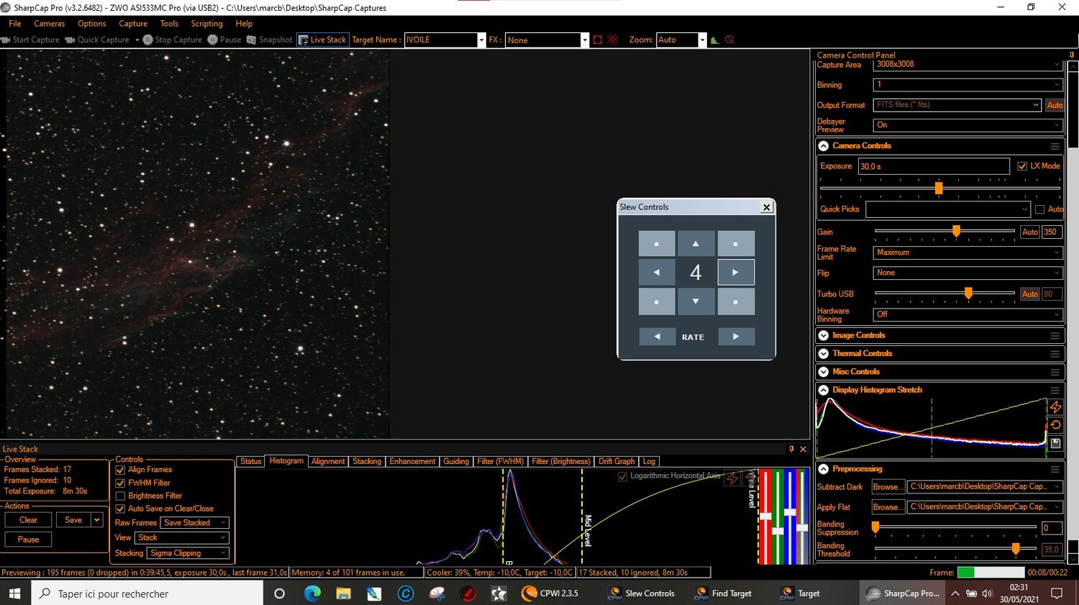Click the green histogram icon next to Zoom
This screenshot has height=605, width=1079.
point(714,40)
